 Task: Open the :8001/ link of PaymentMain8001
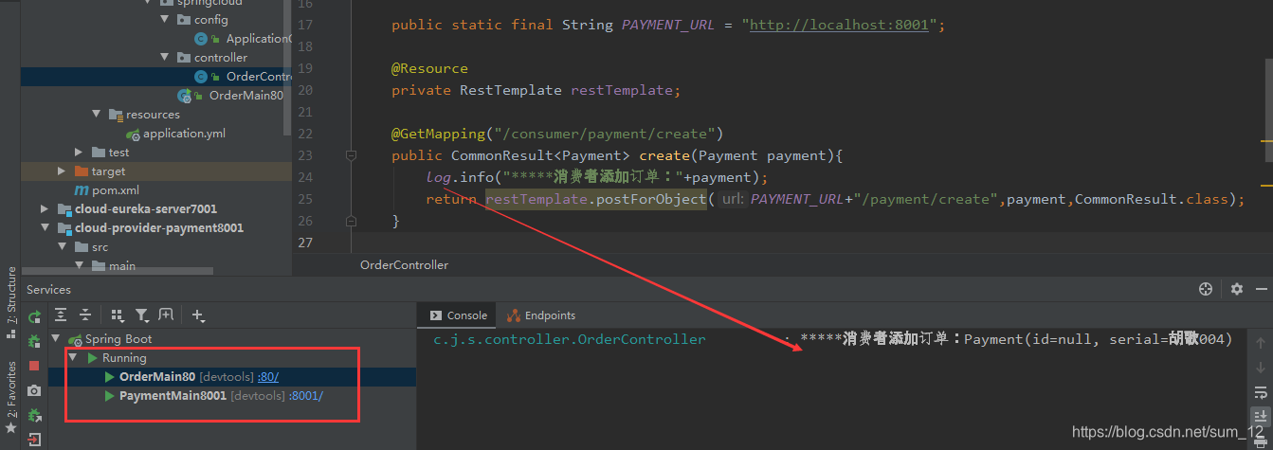306,396
